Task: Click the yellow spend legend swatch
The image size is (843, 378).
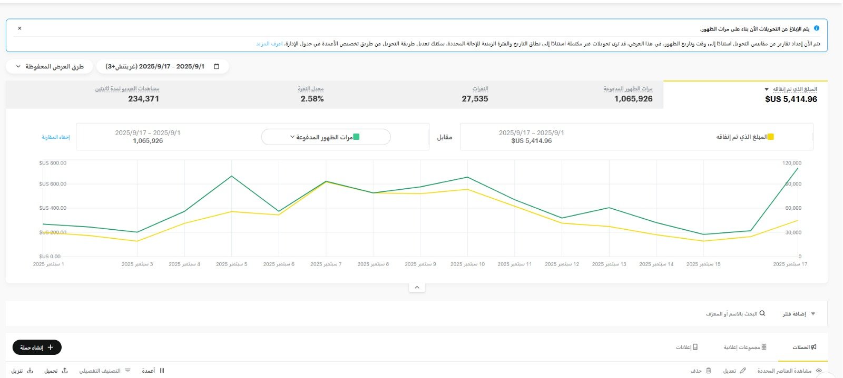Action: (770, 137)
